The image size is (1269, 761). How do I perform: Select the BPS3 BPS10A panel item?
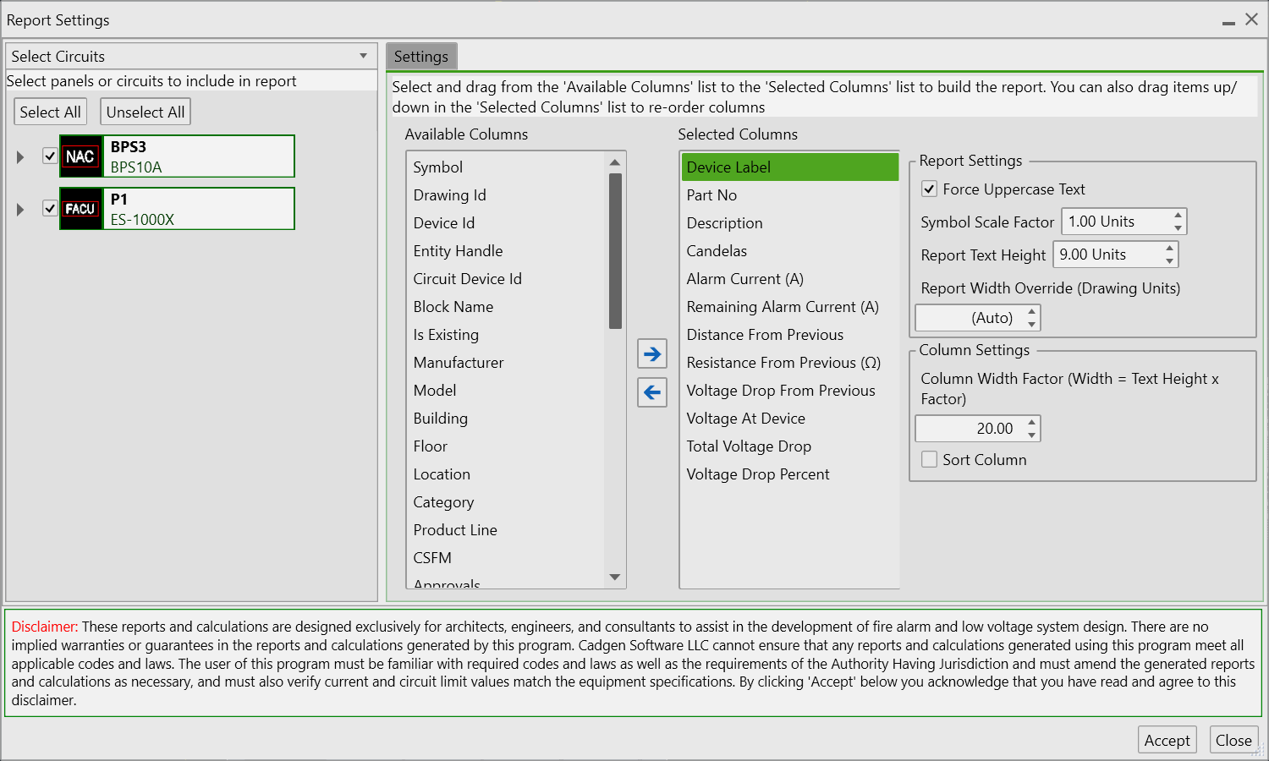coord(177,156)
